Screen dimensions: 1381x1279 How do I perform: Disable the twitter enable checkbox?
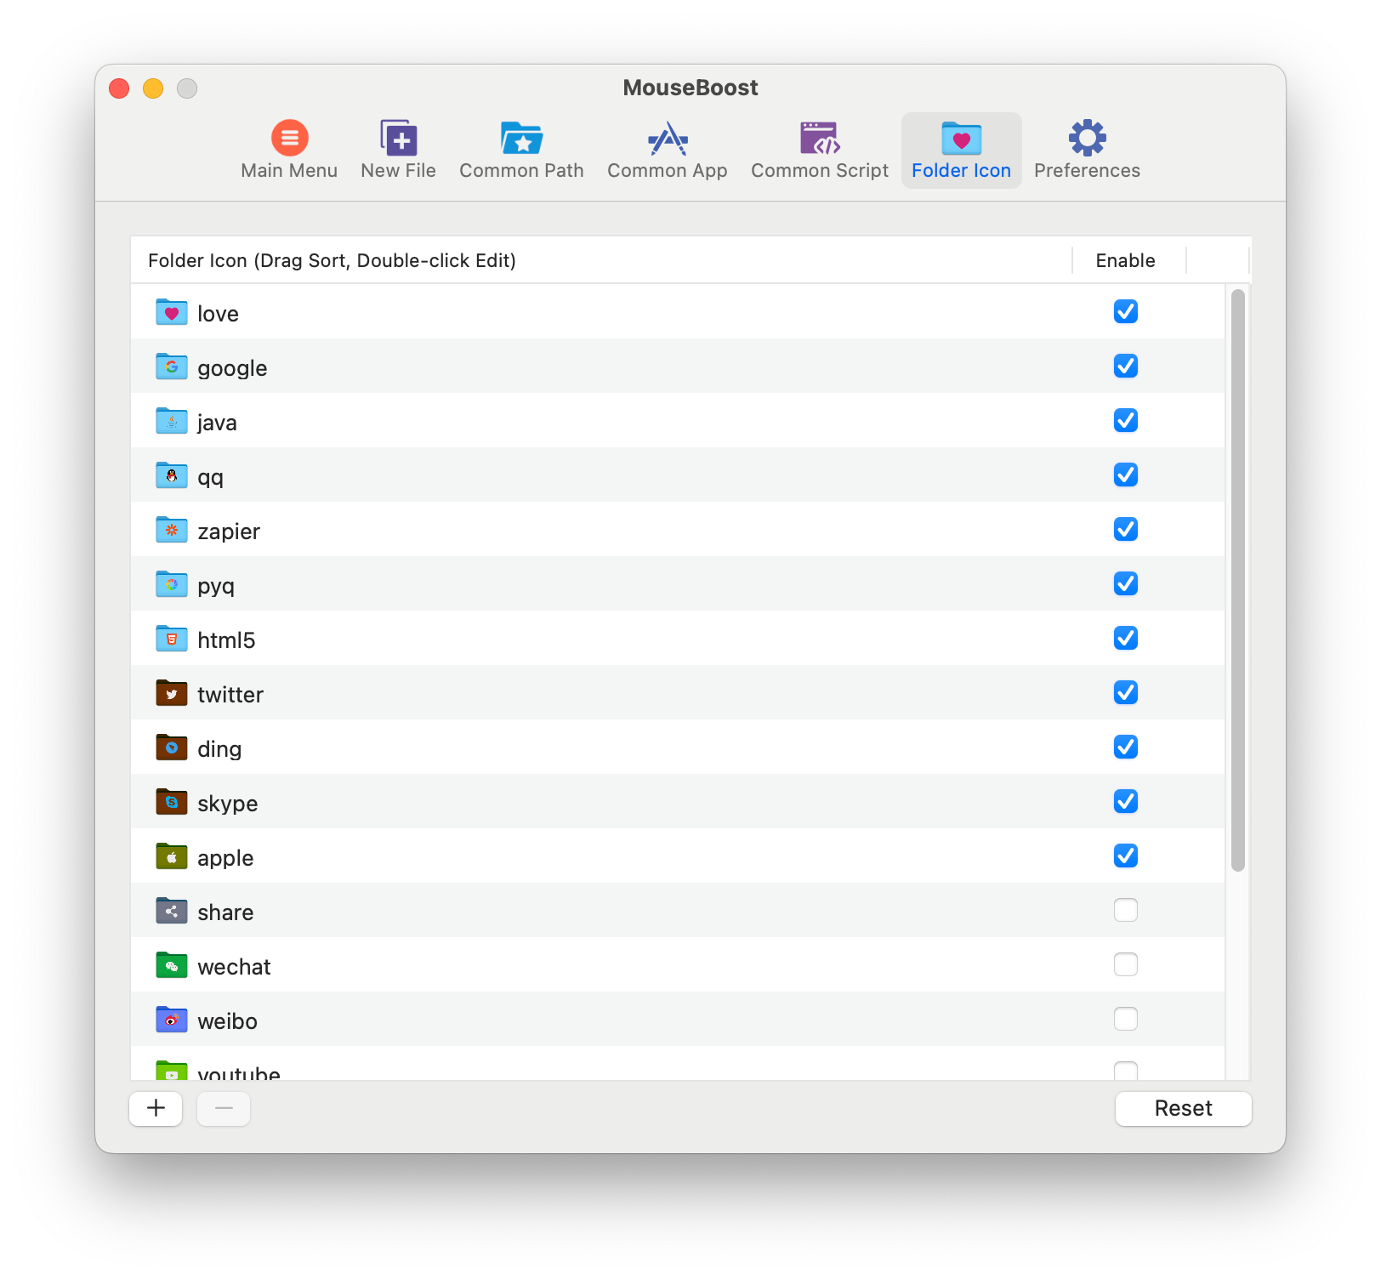pos(1126,692)
